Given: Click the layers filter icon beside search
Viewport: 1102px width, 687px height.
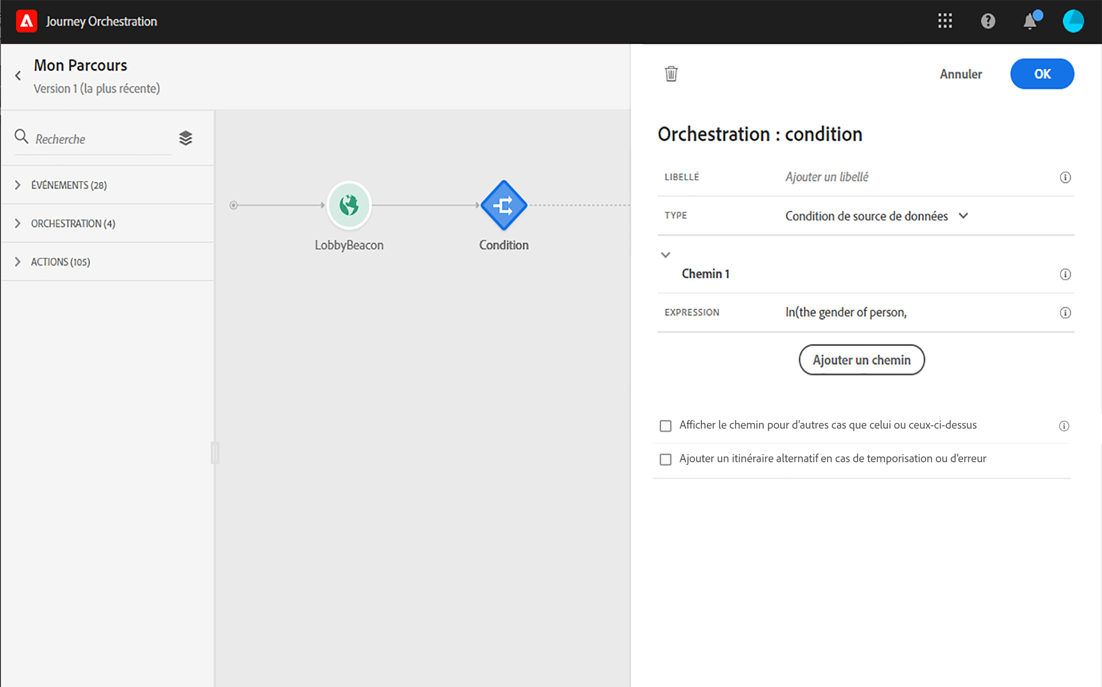Looking at the screenshot, I should click(x=186, y=138).
